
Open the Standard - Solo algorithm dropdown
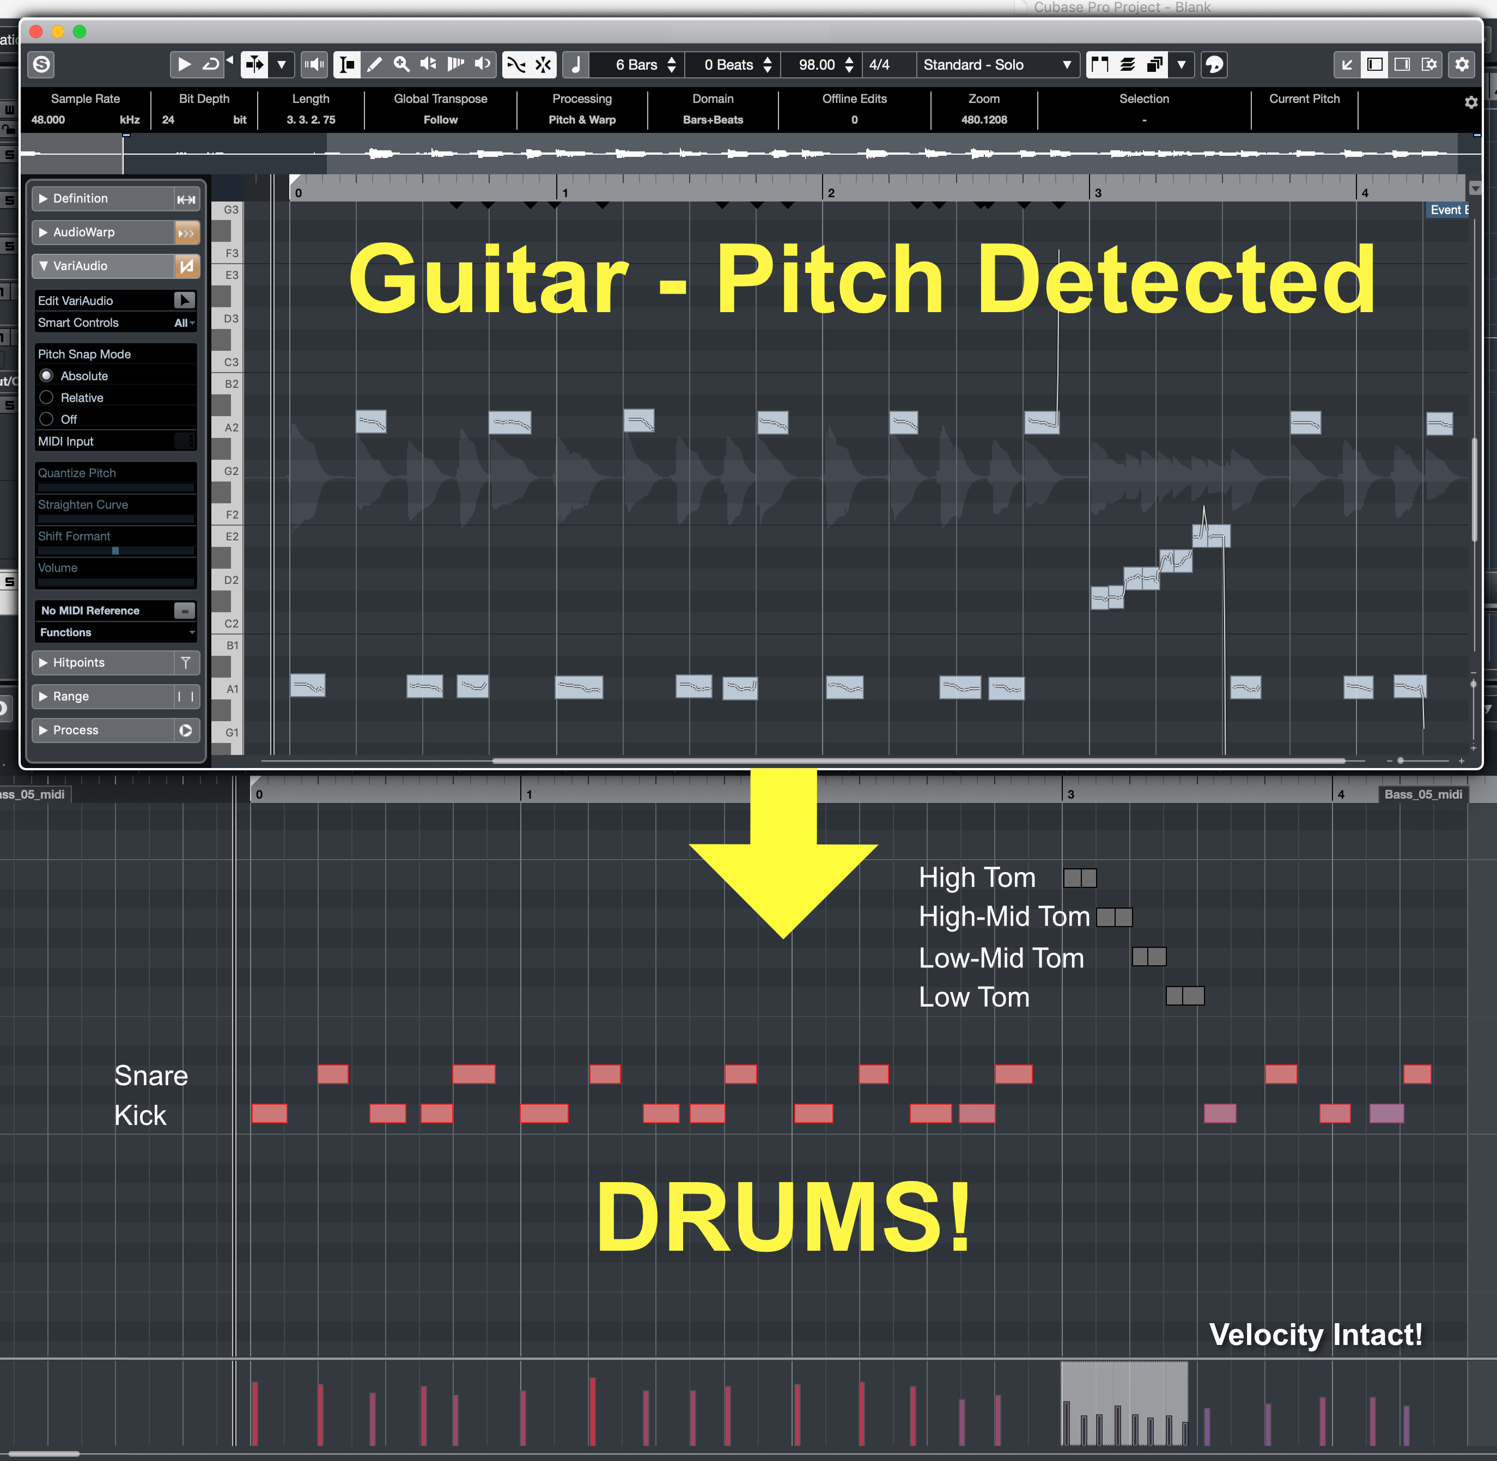pos(997,64)
